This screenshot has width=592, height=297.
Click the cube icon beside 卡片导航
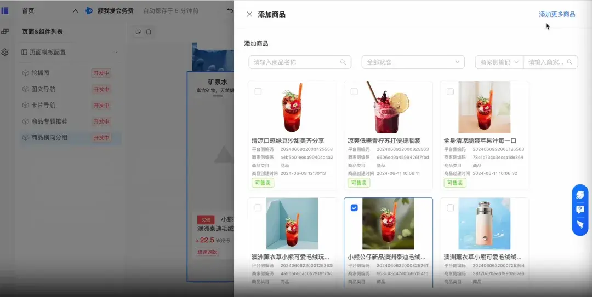pos(25,105)
